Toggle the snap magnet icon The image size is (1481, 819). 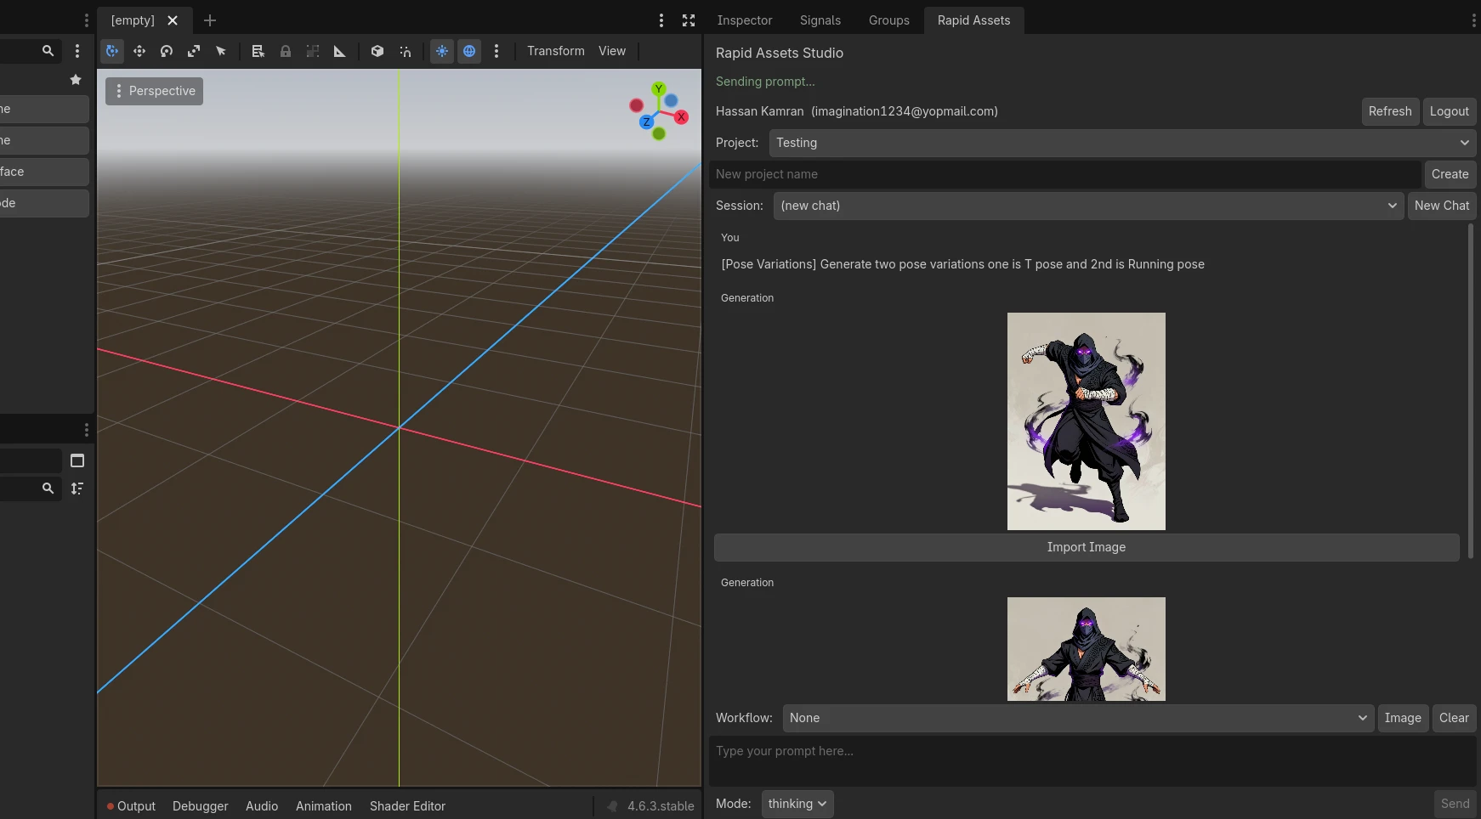tap(405, 51)
